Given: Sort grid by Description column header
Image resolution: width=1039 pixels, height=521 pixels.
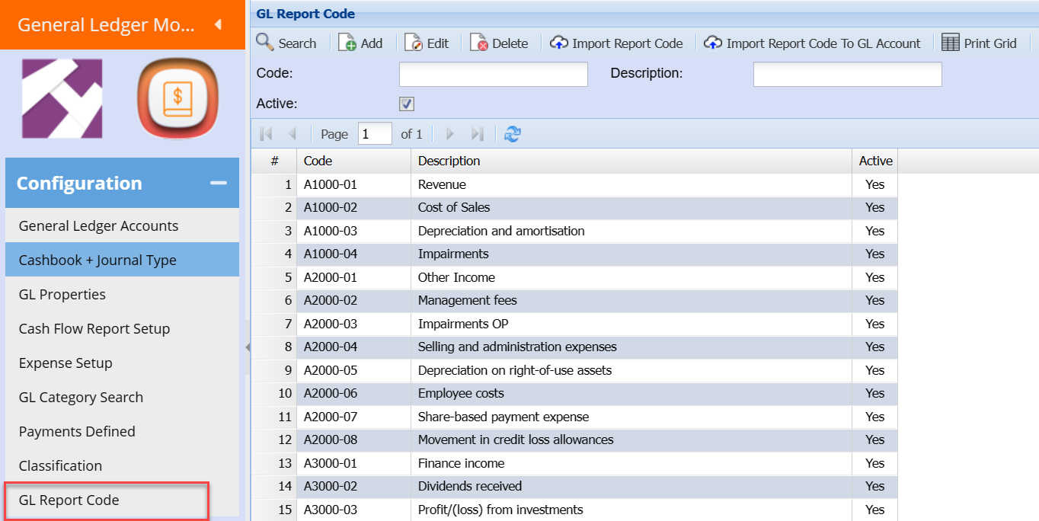Looking at the screenshot, I should click(x=449, y=161).
